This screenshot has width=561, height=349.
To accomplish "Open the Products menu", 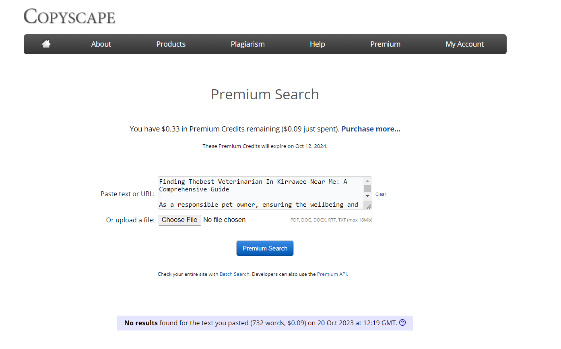I will click(x=171, y=44).
